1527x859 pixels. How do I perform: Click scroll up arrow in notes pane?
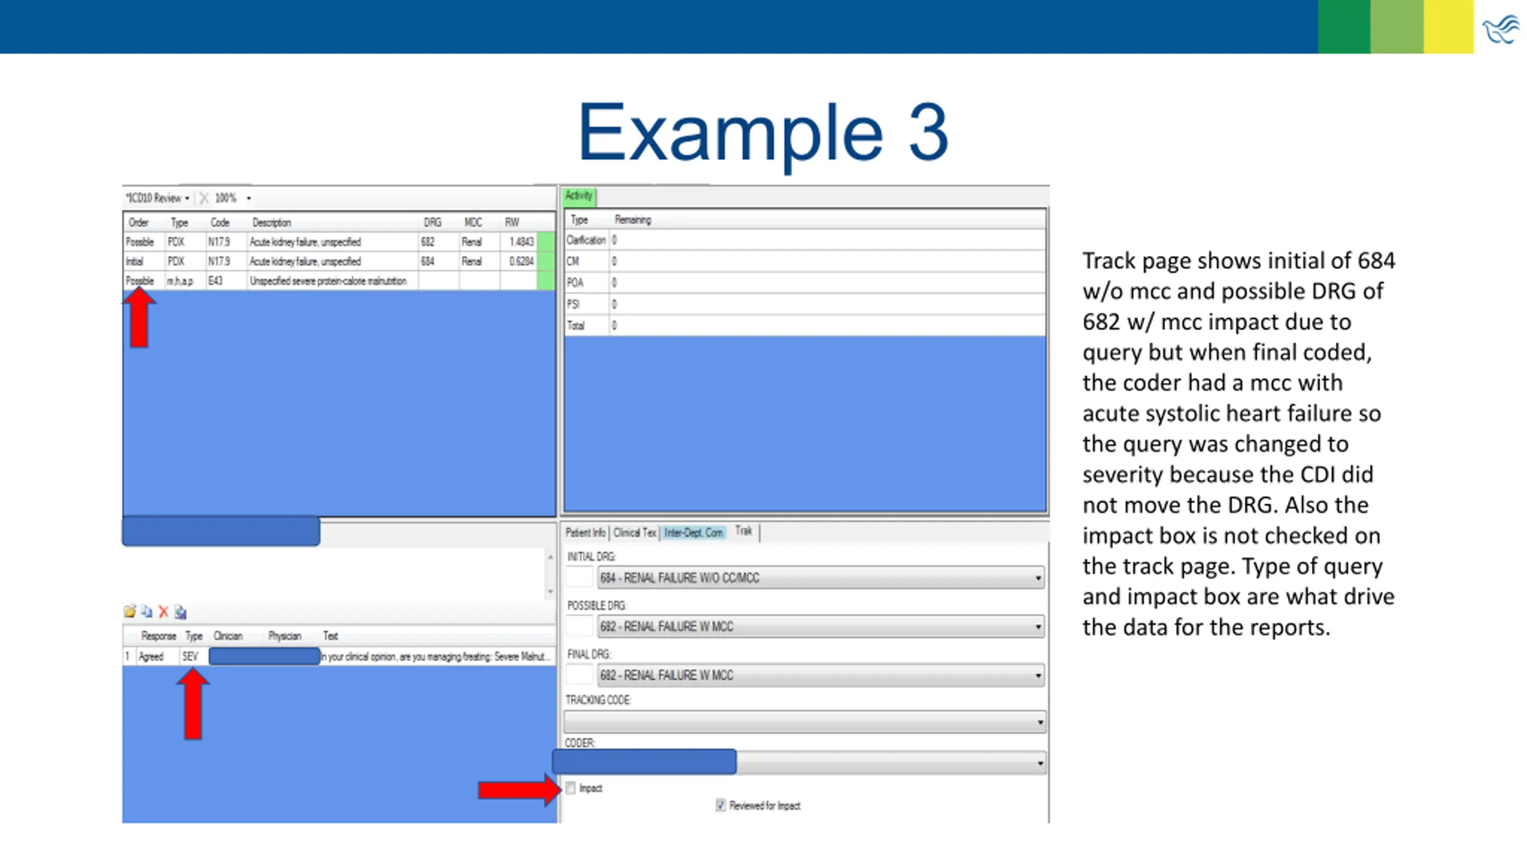[x=550, y=557]
